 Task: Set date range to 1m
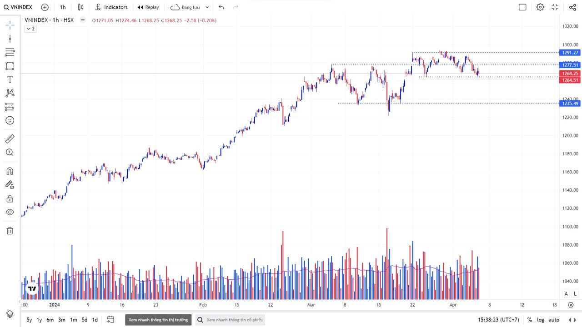click(x=73, y=320)
